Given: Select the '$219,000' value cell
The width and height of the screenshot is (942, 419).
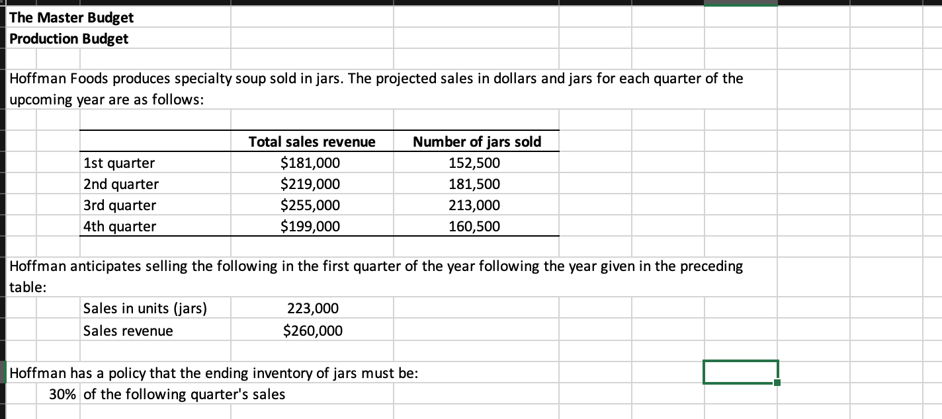Looking at the screenshot, I should [312, 184].
